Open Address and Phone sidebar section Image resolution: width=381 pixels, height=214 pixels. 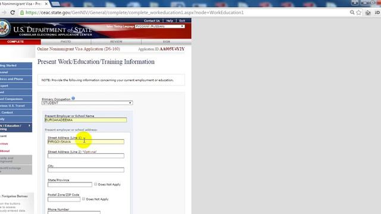[16, 79]
